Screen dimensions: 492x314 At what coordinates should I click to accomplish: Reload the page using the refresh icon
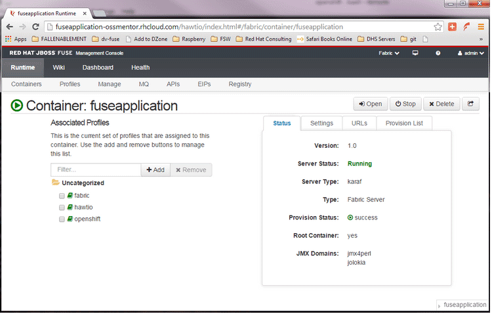click(37, 27)
